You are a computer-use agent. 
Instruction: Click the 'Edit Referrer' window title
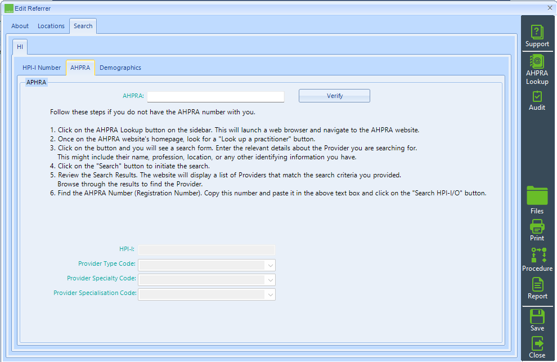point(32,8)
